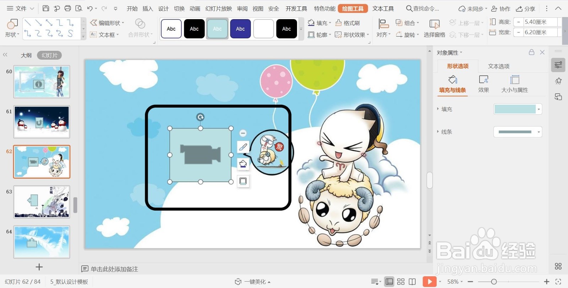568x288 pixels.
Task: Click the Redo arrow icon
Action: pyautogui.click(x=104, y=8)
